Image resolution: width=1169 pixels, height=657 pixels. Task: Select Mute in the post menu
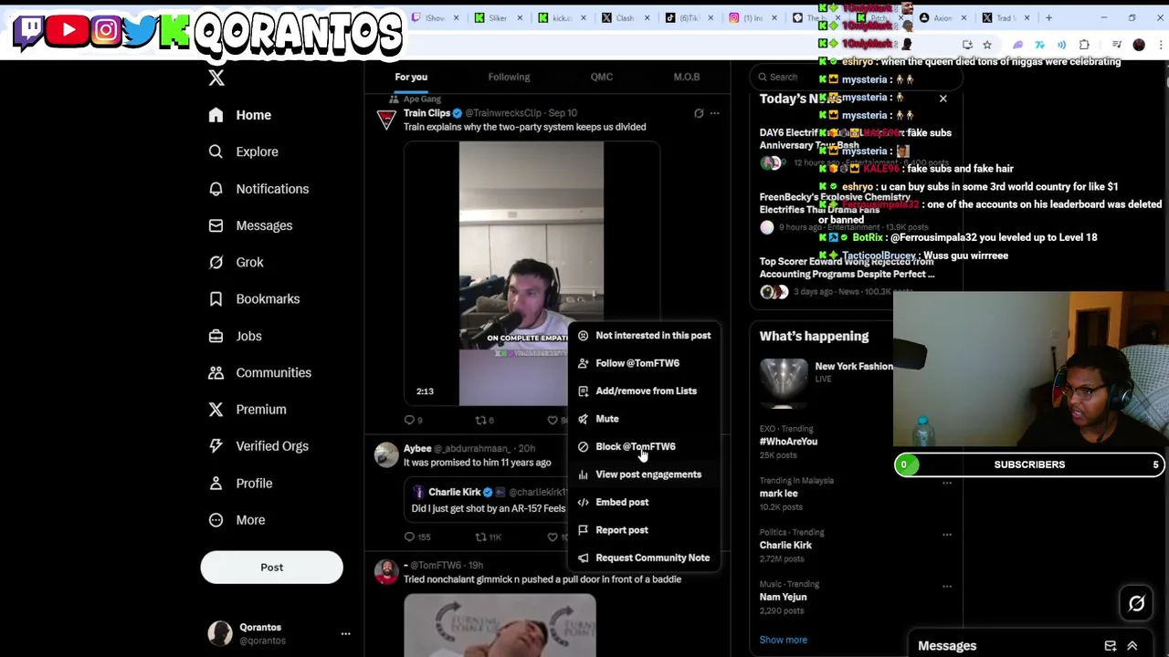644,419
